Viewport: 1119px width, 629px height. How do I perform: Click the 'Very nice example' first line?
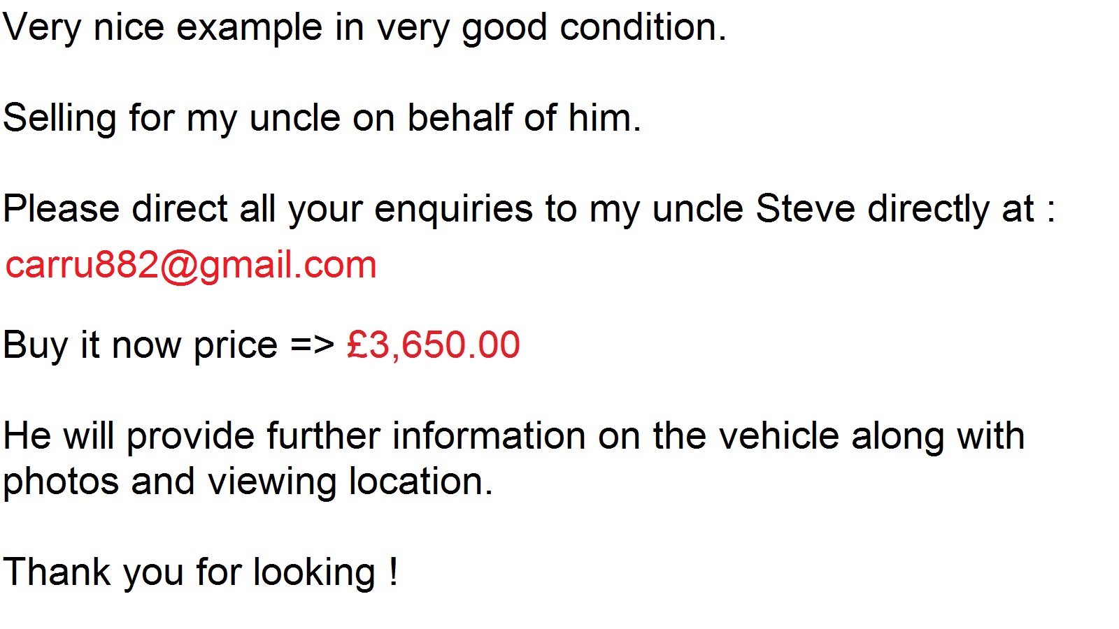click(364, 29)
